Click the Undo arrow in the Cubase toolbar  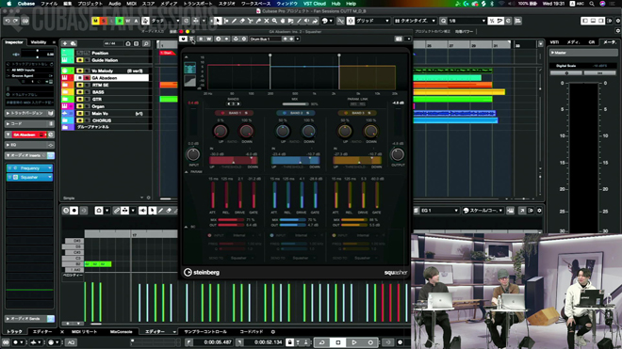(x=8, y=21)
